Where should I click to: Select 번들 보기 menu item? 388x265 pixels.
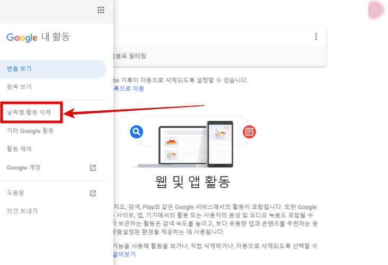pos(53,69)
